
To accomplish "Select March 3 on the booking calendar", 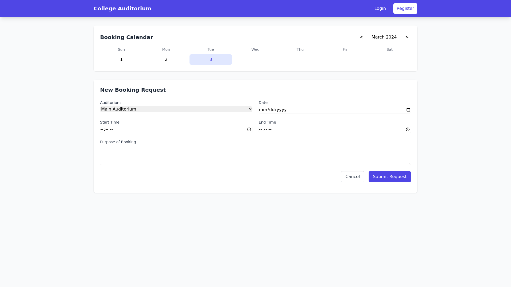I will [211, 60].
